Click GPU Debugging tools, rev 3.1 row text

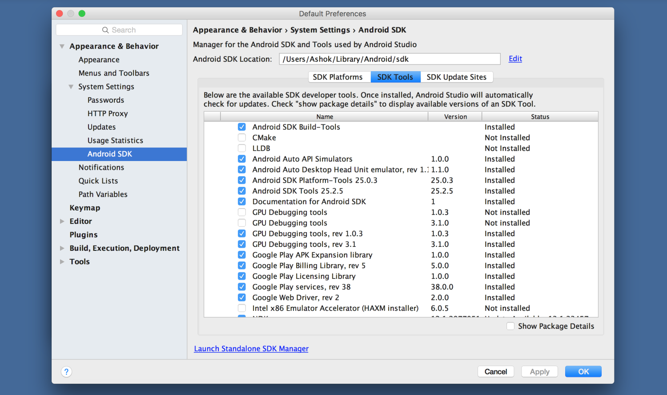point(304,244)
